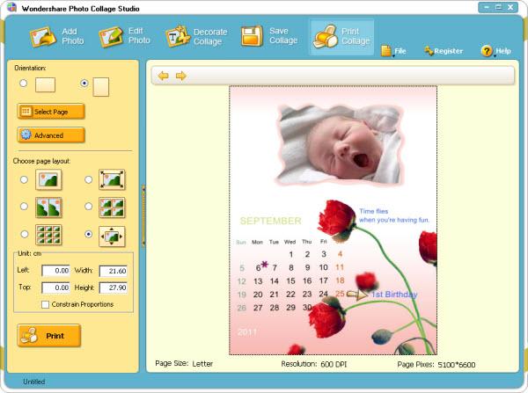Click the Register menu item
The image size is (528, 393).
443,51
